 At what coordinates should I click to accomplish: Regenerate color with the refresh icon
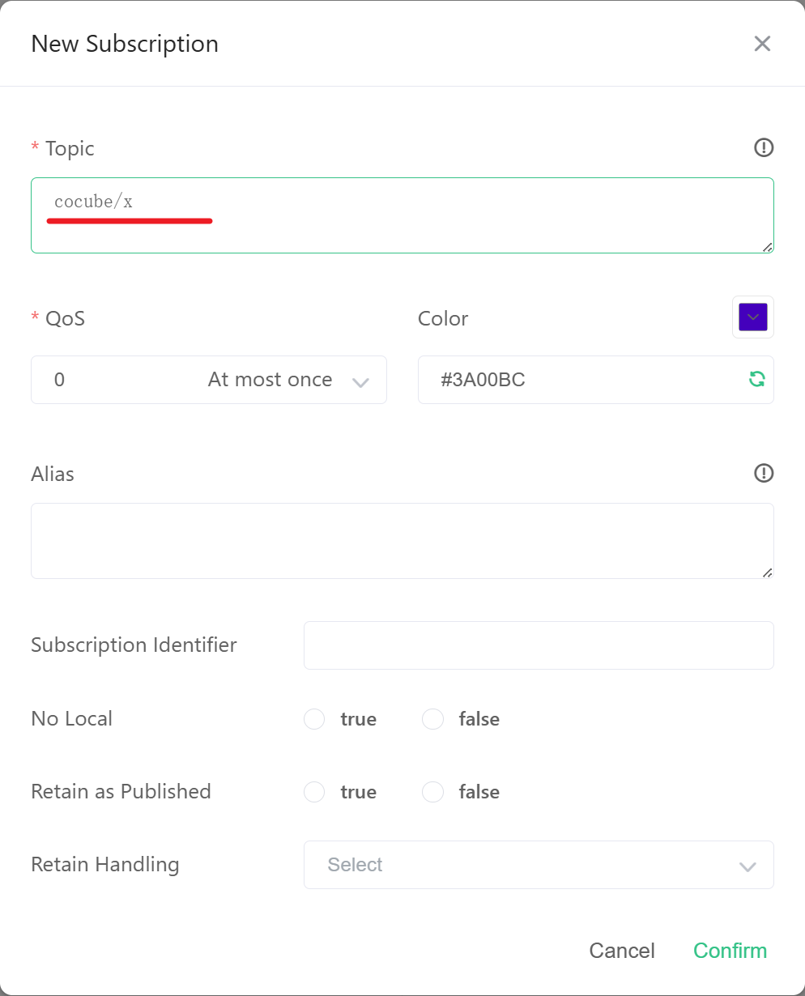(756, 379)
